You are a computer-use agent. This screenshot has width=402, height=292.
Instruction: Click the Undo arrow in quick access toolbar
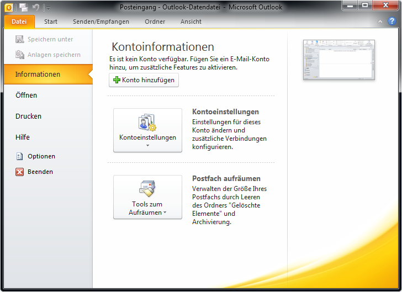click(36, 7)
